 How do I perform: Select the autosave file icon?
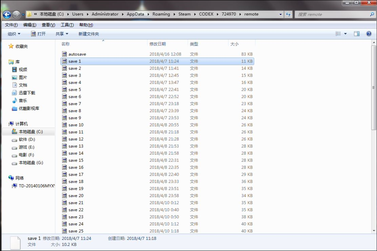click(x=65, y=54)
